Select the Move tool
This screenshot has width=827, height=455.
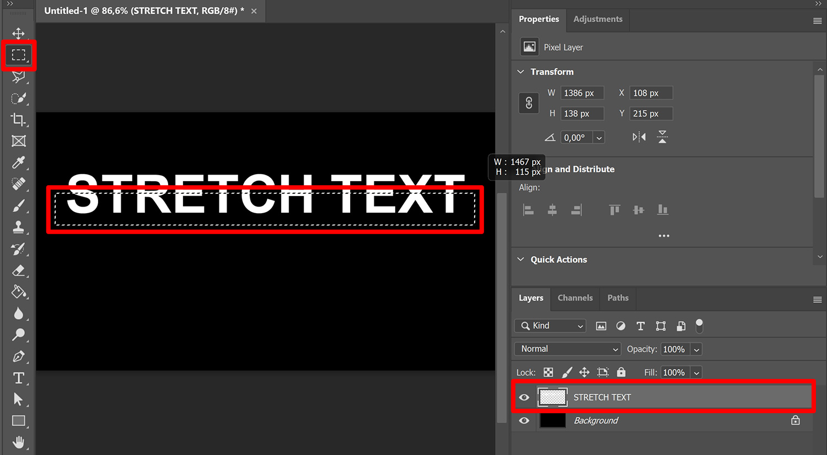pos(18,33)
